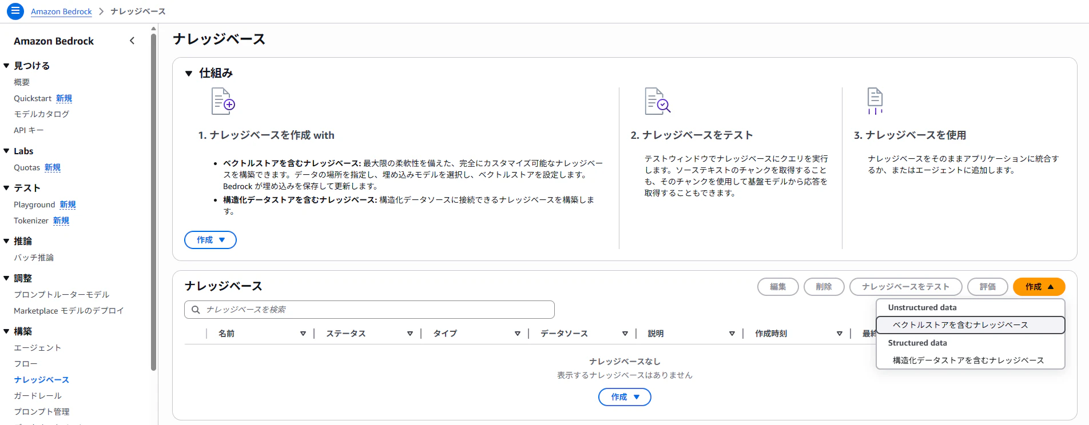Screen dimensions: 1089x425
Task: Click the 削除 button
Action: click(824, 287)
